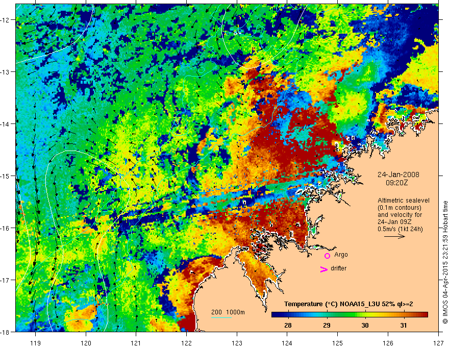Click the 0.5m/s (1kt 24h) text
This screenshot has height=347, width=449.
pyautogui.click(x=401, y=229)
